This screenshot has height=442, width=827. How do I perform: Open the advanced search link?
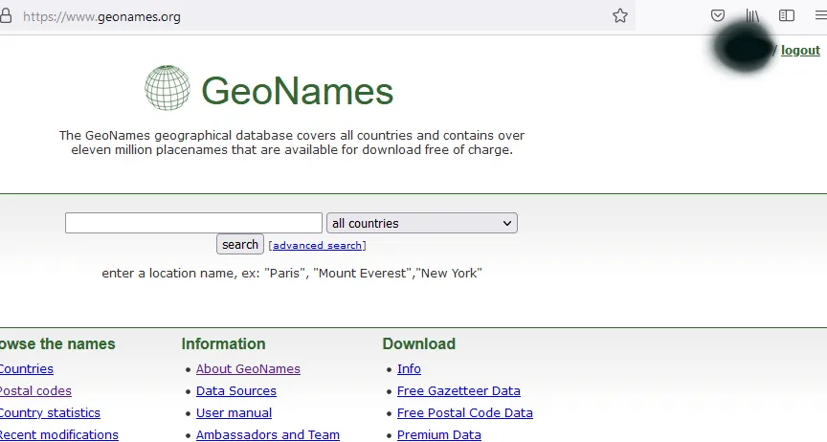click(317, 245)
